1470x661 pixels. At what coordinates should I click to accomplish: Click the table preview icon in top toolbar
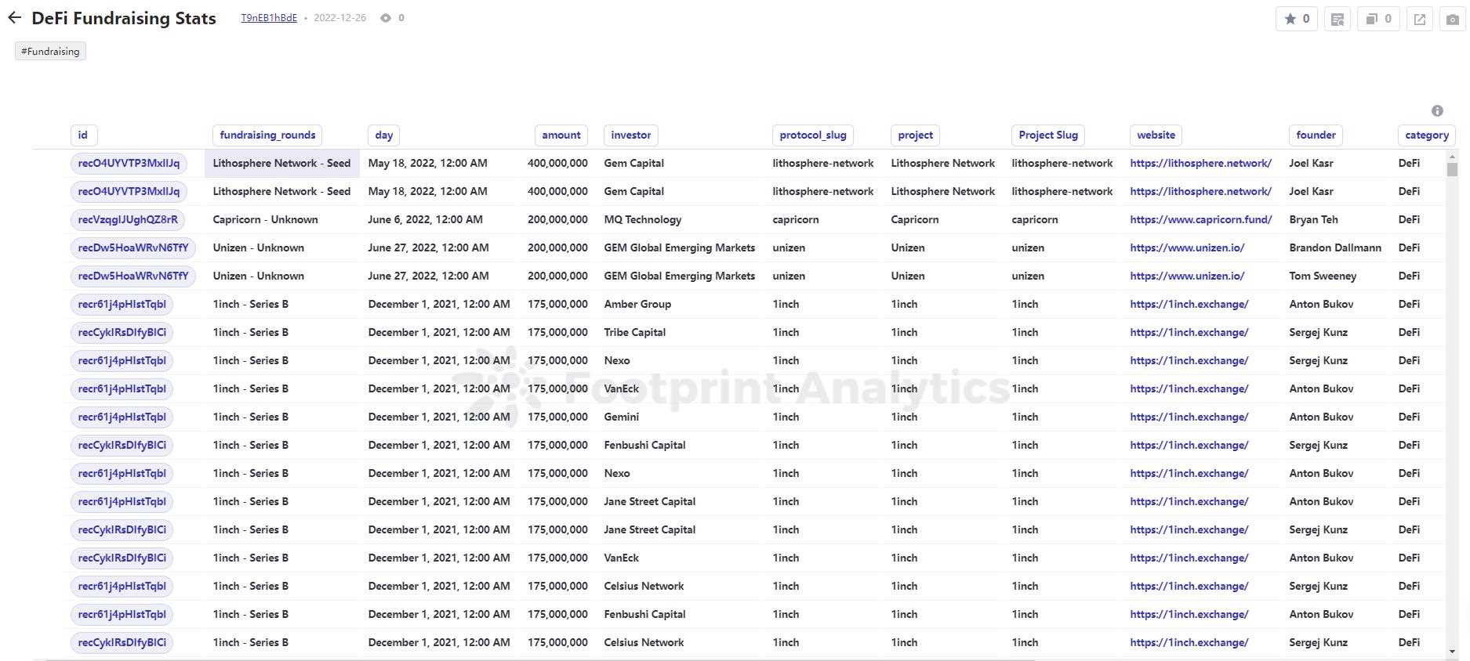coord(1338,19)
